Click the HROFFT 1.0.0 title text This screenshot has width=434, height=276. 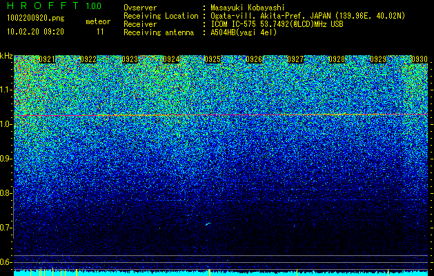point(54,6)
